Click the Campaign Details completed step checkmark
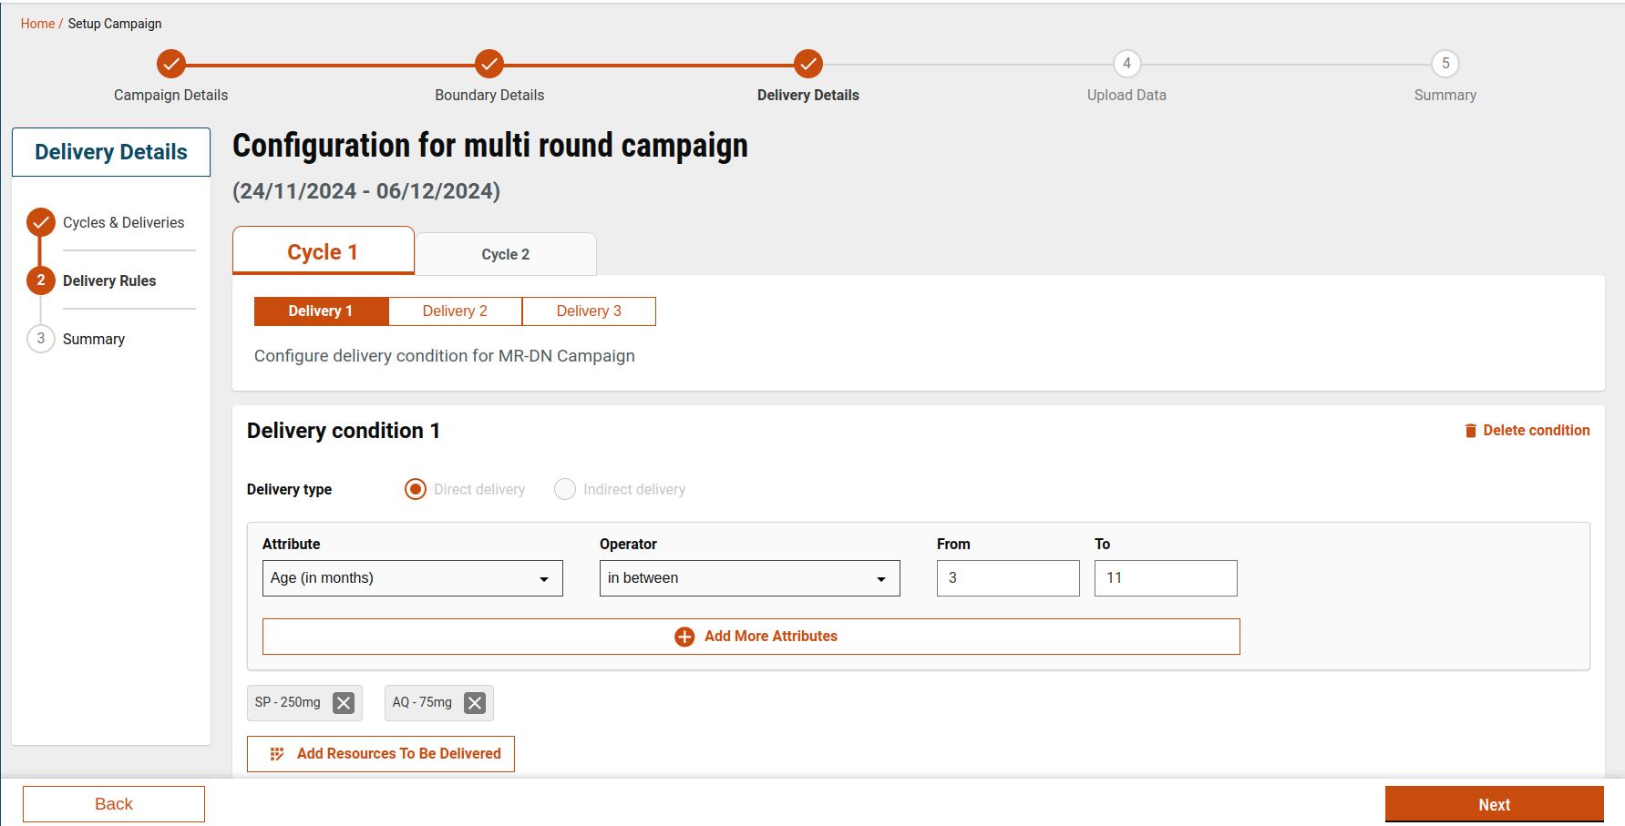Screen dimensions: 1625x826 pos(171,64)
